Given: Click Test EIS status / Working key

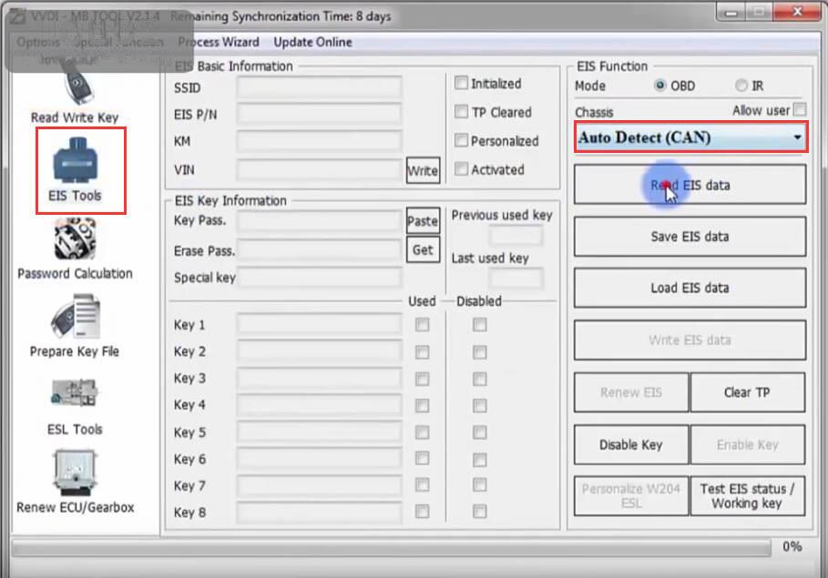Looking at the screenshot, I should (747, 496).
